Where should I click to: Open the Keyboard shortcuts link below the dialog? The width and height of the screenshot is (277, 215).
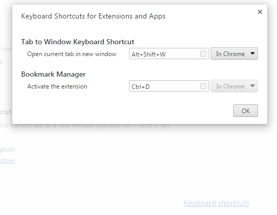click(x=216, y=203)
